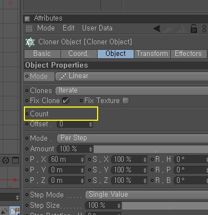Click the P . Z 0 m field
This screenshot has height=215, width=208.
[67, 181]
